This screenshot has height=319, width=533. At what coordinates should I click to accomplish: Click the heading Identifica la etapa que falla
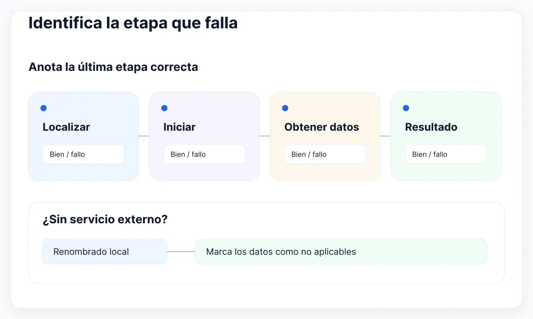click(x=133, y=23)
